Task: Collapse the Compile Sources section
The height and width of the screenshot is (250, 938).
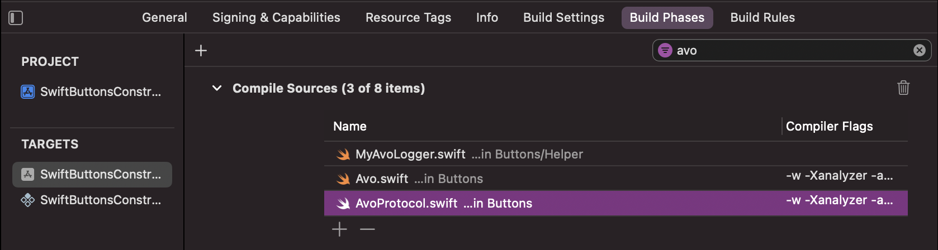Action: pyautogui.click(x=217, y=88)
